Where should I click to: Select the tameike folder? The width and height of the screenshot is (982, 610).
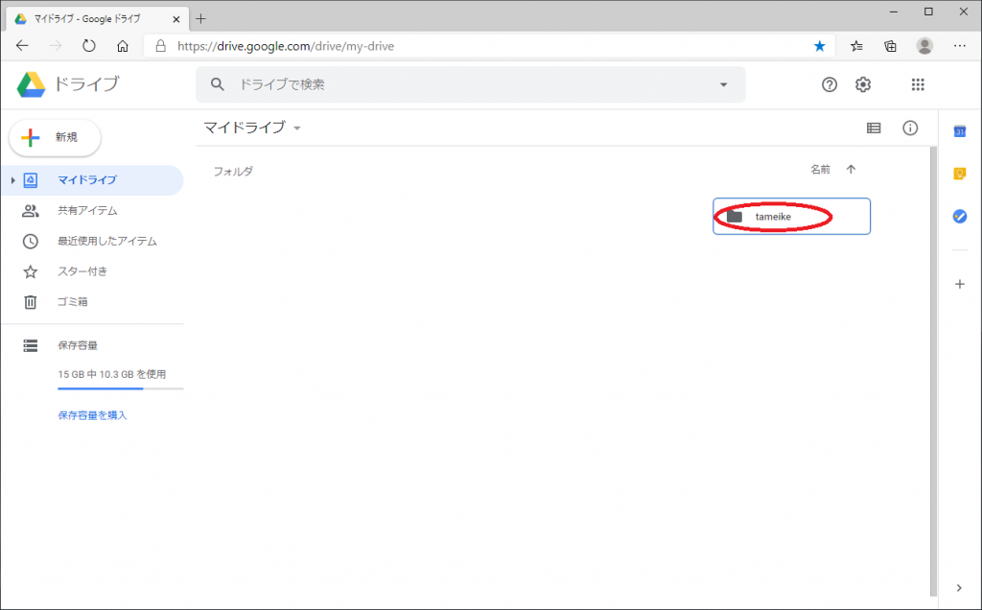[791, 217]
